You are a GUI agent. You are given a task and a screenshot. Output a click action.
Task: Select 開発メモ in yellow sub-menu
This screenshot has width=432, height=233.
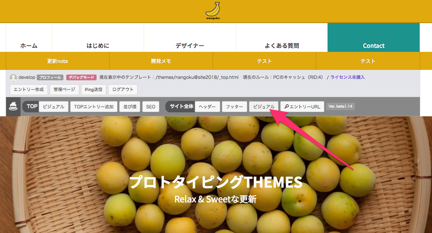pyautogui.click(x=161, y=61)
